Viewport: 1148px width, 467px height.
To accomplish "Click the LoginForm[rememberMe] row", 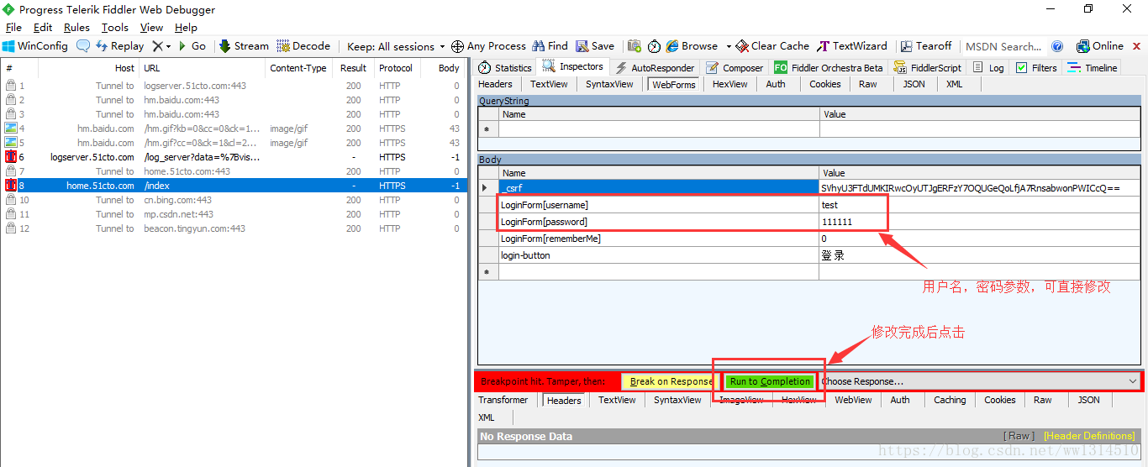I will tap(810, 239).
